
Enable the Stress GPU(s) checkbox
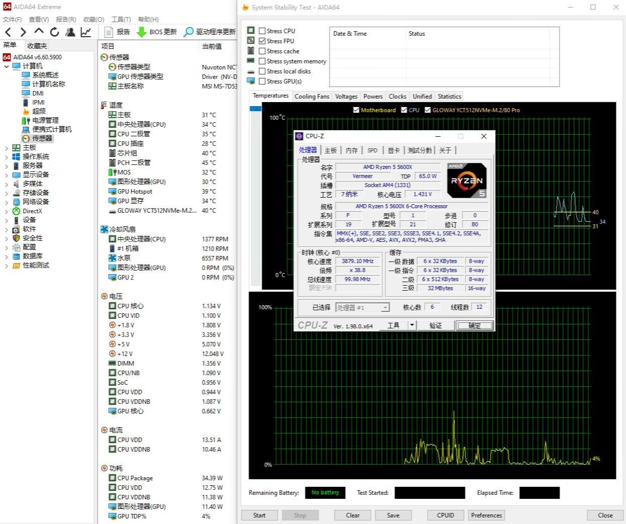coord(262,81)
